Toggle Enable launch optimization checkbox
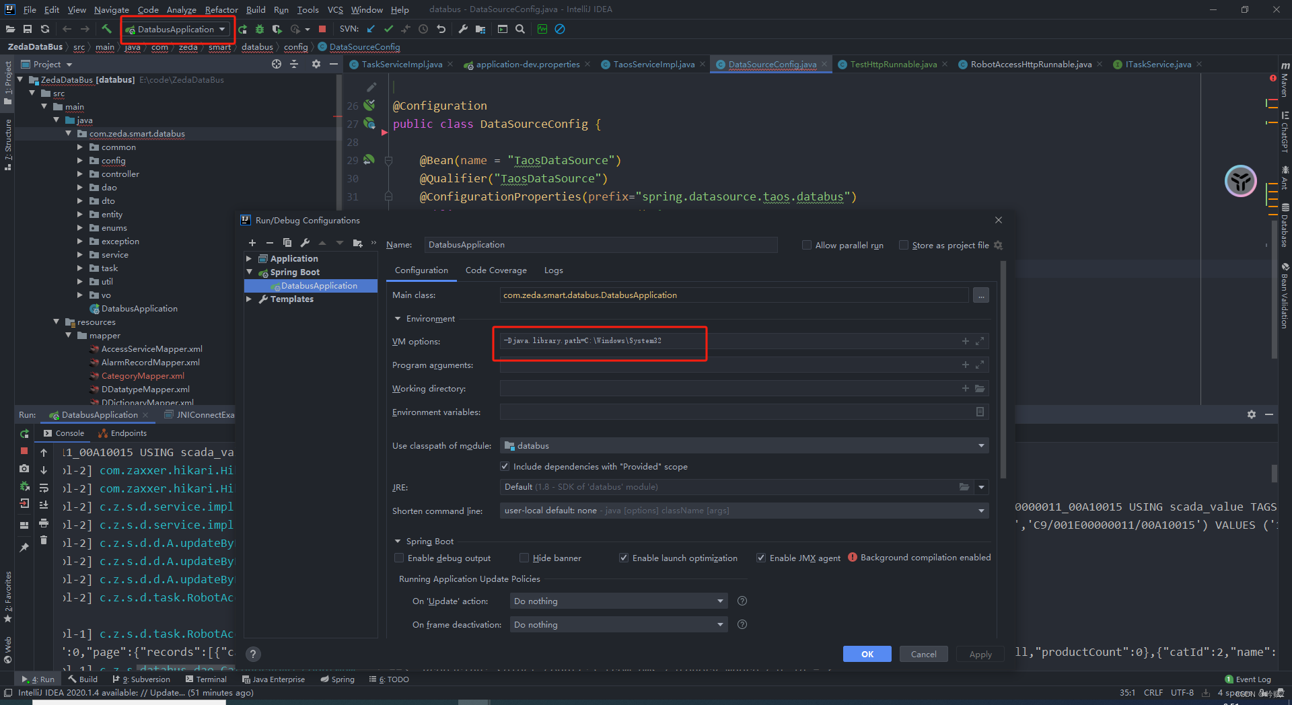 (x=624, y=558)
